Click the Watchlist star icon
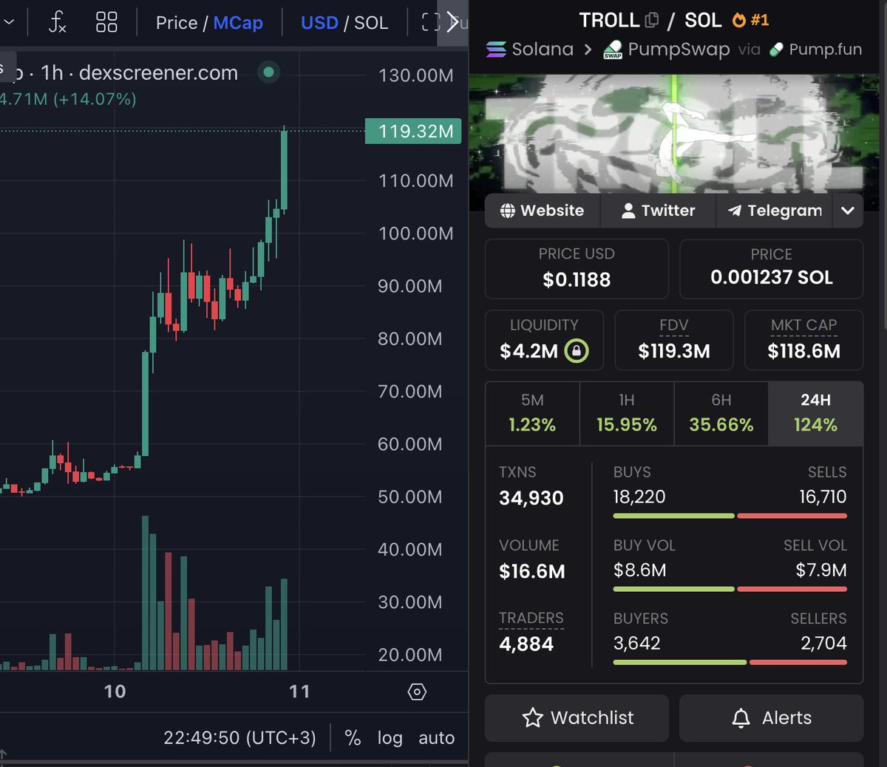 [532, 717]
